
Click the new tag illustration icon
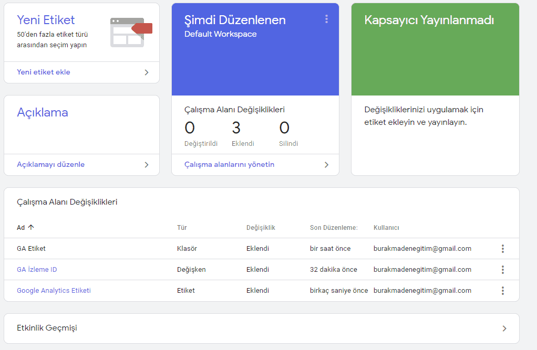point(131,32)
